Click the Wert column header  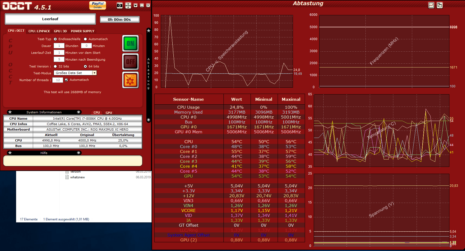click(x=237, y=99)
